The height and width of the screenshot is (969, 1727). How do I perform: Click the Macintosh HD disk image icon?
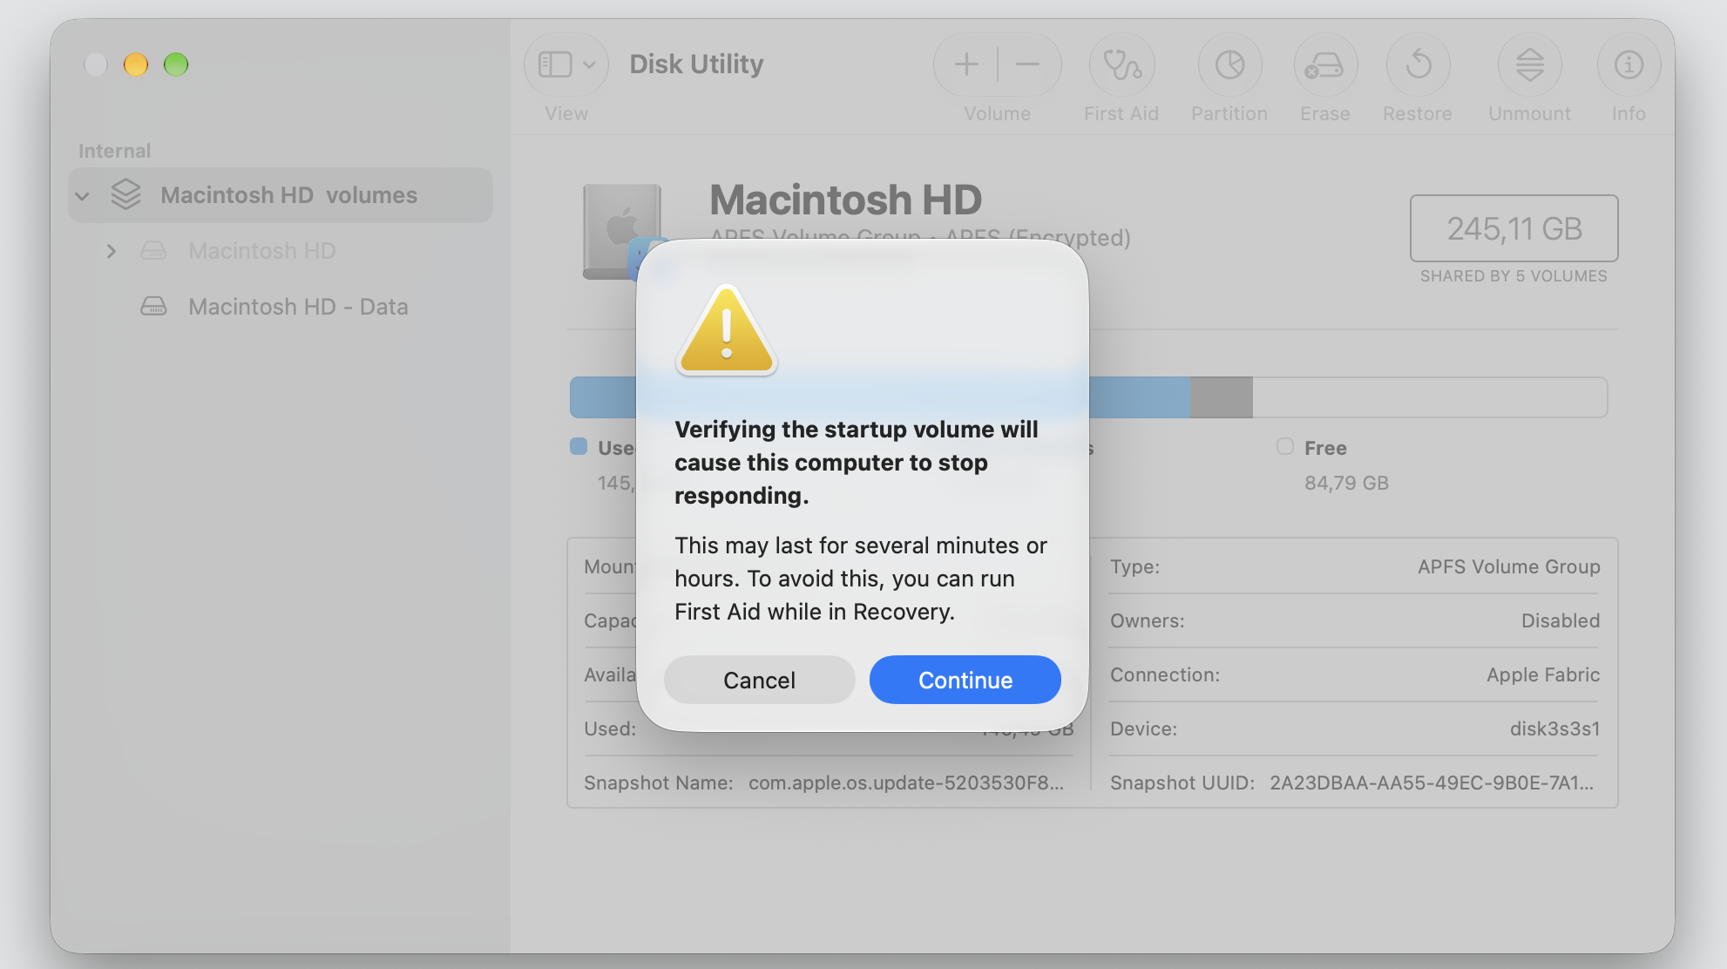(x=622, y=231)
